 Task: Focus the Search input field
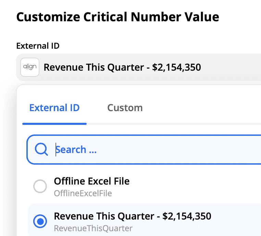(144, 150)
